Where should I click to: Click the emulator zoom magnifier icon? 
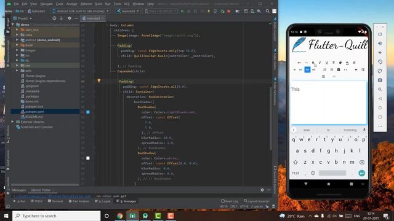(380, 90)
